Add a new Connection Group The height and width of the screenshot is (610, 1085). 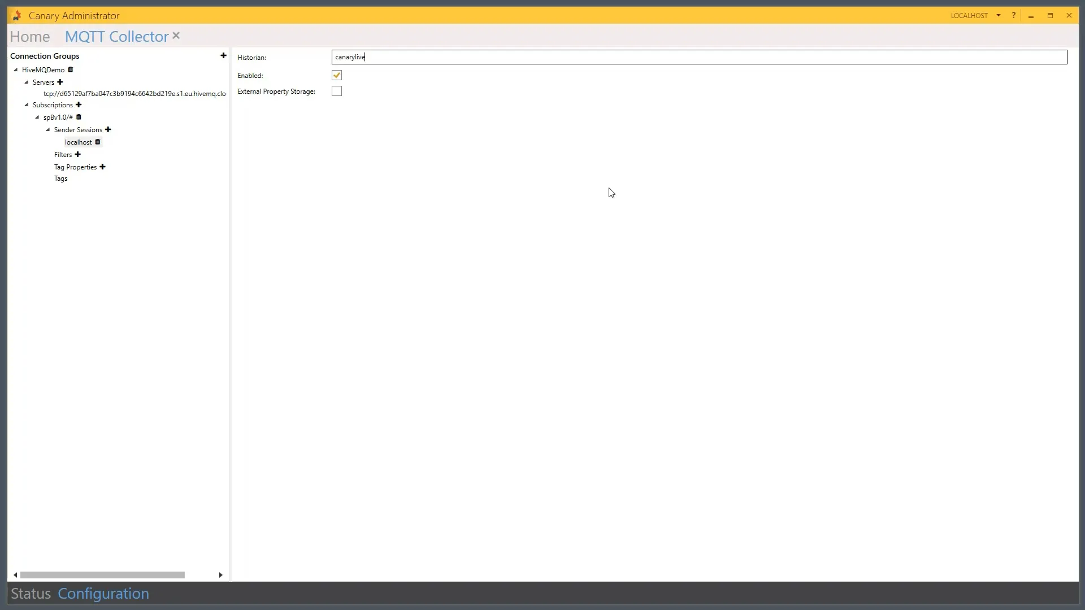(x=223, y=55)
